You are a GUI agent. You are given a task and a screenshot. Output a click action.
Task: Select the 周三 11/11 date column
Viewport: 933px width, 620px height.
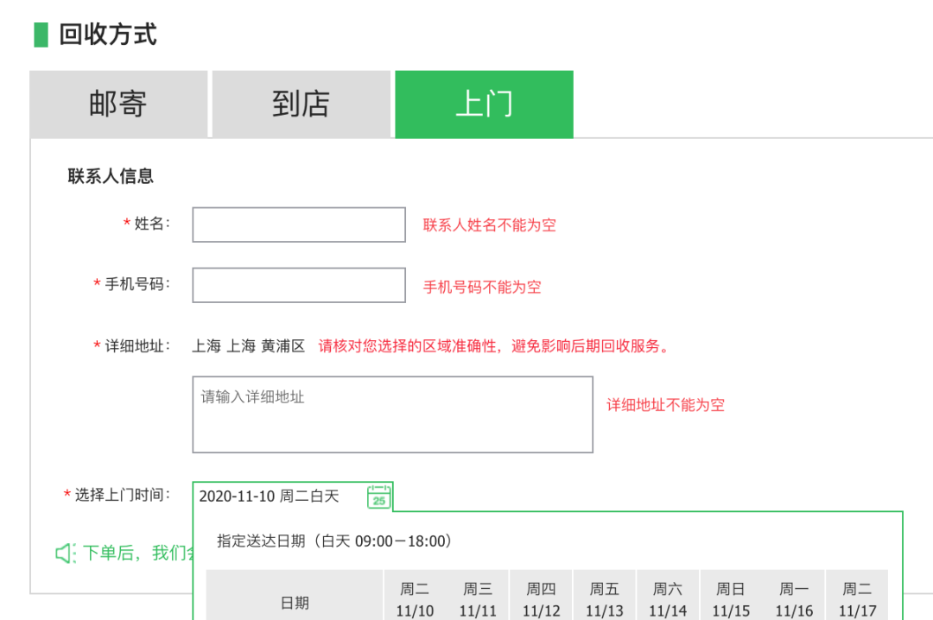[x=478, y=596]
